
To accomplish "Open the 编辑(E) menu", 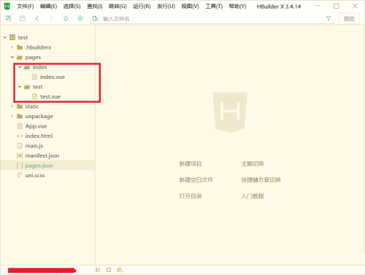I will point(48,7).
